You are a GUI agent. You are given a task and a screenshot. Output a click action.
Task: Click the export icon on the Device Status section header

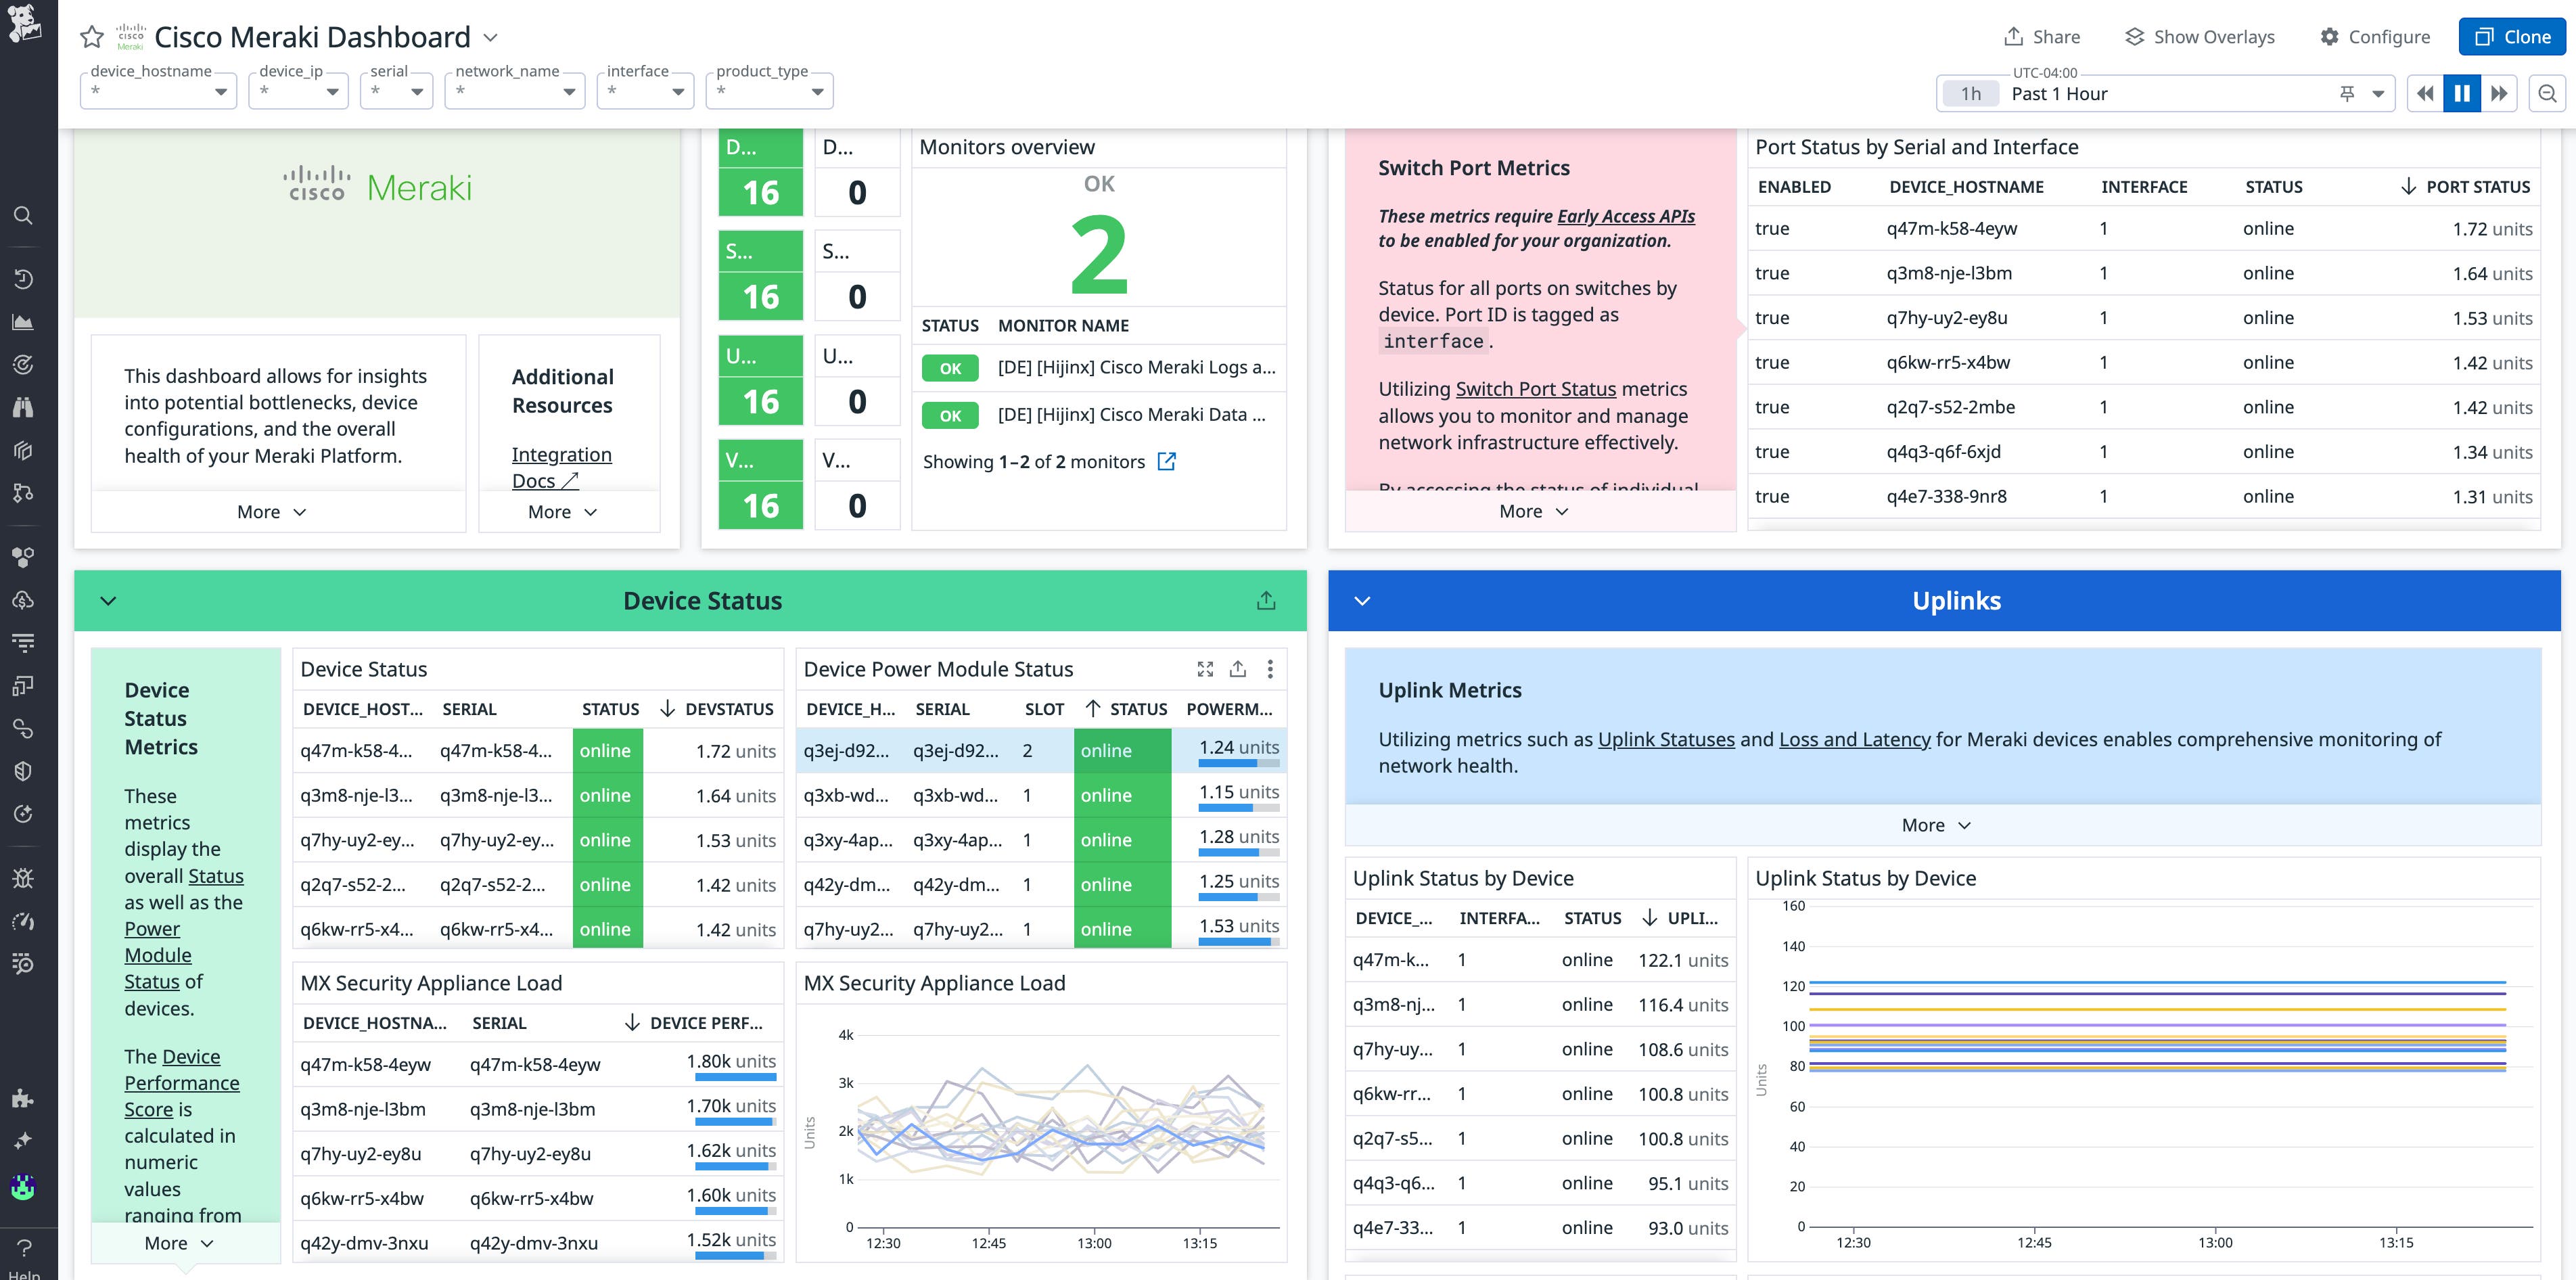pos(1266,600)
